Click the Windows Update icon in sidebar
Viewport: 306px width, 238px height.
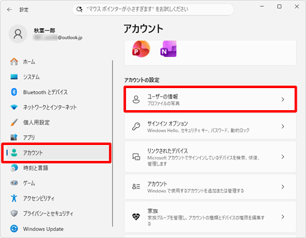(x=14, y=229)
